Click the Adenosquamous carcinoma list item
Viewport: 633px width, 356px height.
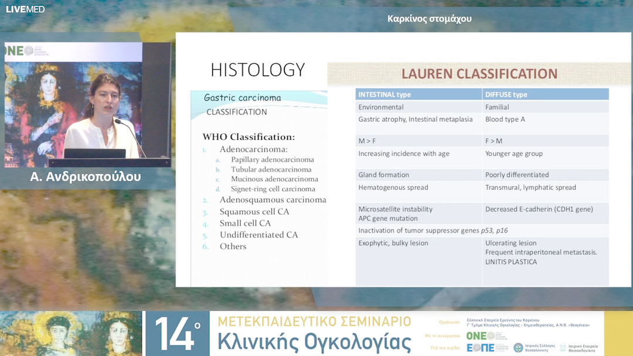point(273,200)
